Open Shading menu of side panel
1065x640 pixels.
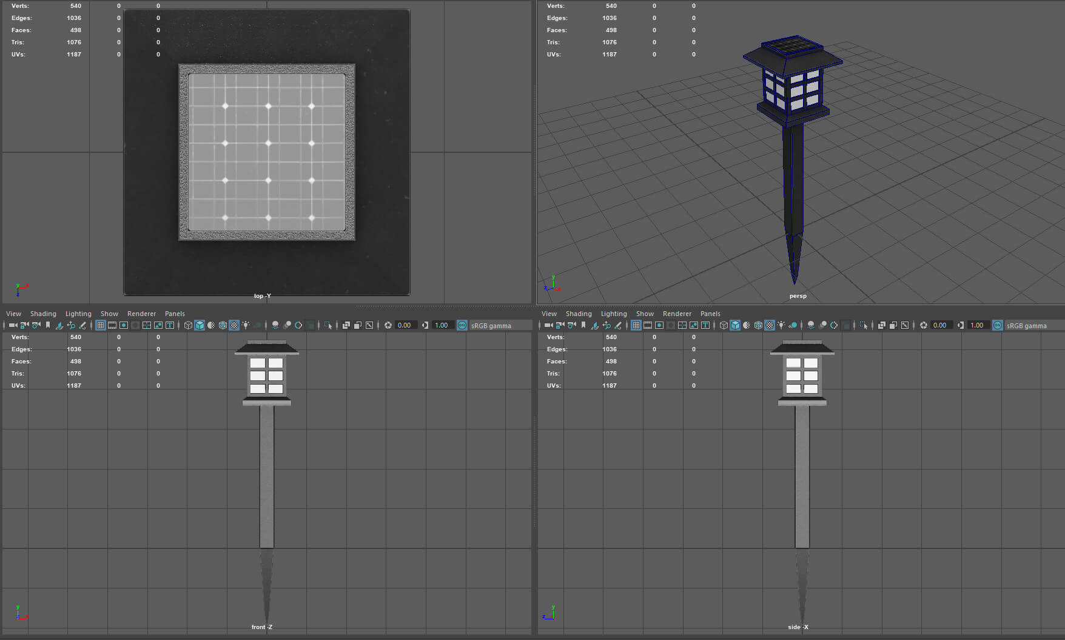click(579, 314)
